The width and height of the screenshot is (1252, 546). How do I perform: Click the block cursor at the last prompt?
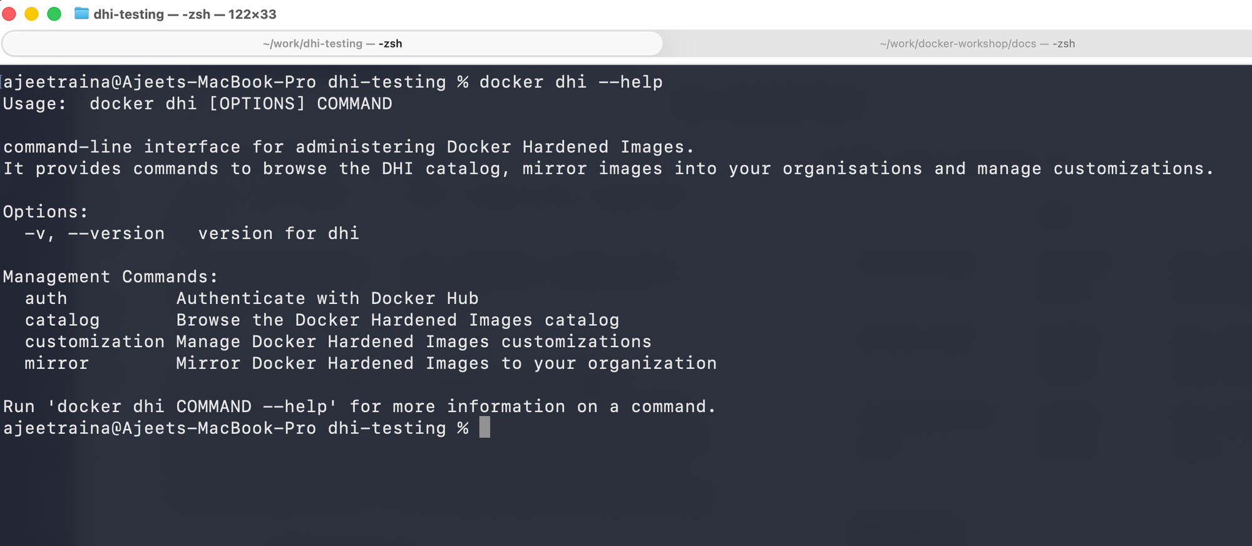pyautogui.click(x=485, y=428)
